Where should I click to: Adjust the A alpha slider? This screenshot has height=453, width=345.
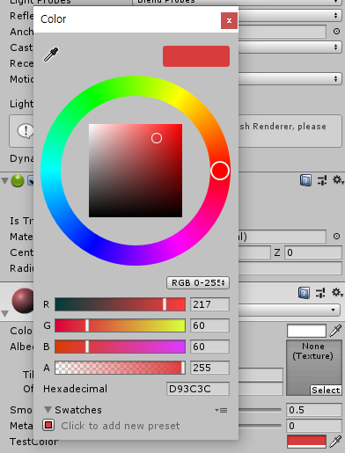pos(120,368)
